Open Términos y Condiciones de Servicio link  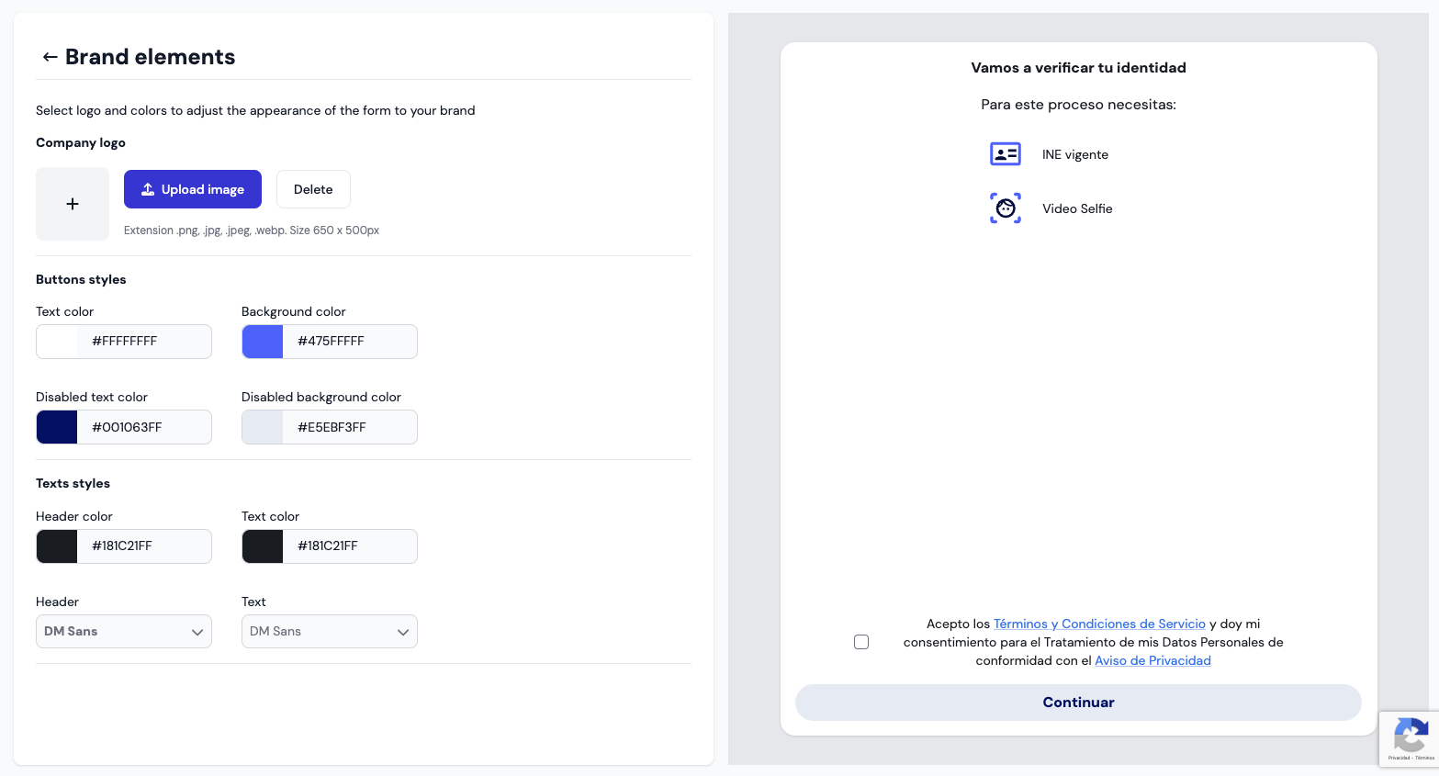(1099, 624)
